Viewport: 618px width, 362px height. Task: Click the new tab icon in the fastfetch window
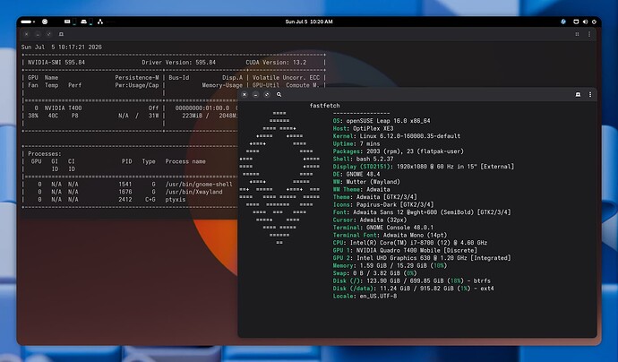click(x=578, y=95)
